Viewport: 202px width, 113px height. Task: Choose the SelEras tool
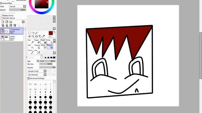pos(50,47)
